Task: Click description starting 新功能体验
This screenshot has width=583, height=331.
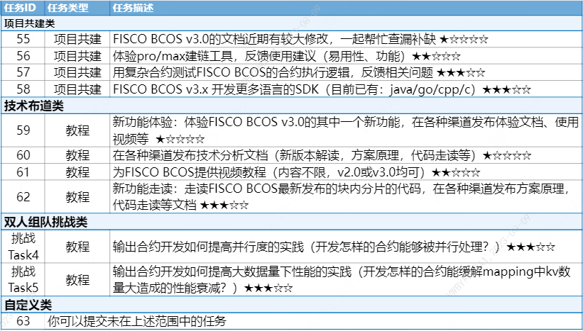Action: 346,130
